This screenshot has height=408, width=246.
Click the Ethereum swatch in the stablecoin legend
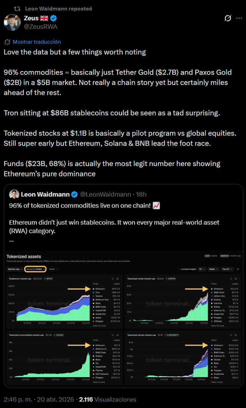94,288
